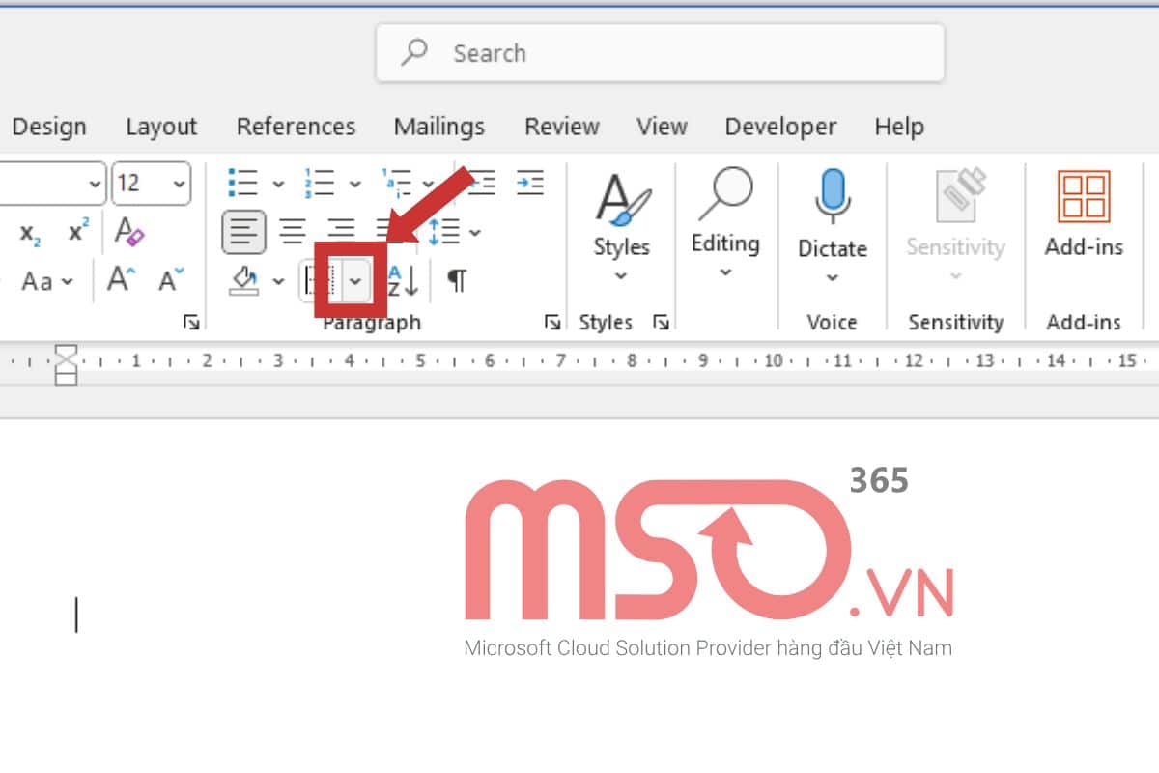Image resolution: width=1159 pixels, height=773 pixels.
Task: Open the font name dropdown arrow
Action: (x=94, y=183)
